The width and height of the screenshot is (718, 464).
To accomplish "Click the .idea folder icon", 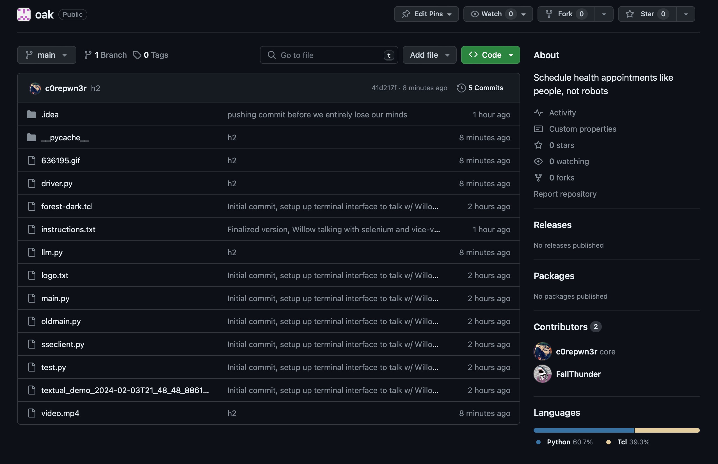I will (31, 114).
